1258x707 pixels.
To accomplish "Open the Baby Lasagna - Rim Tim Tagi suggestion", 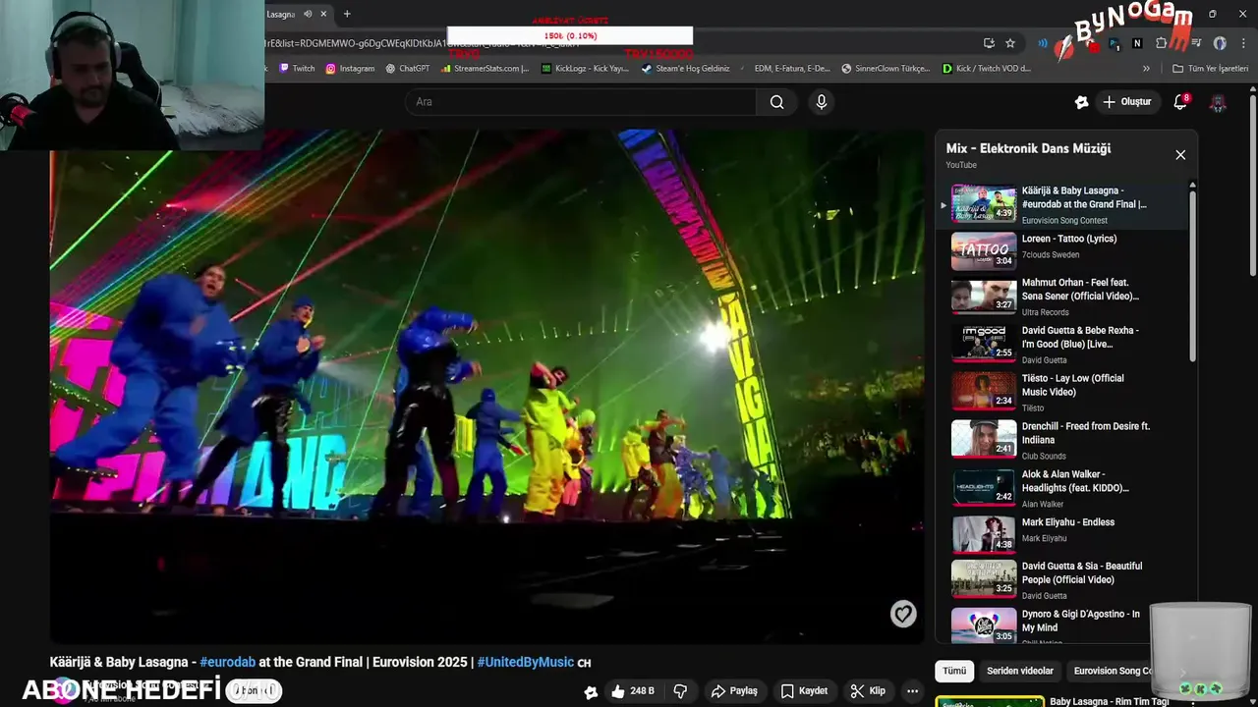I will (1109, 701).
